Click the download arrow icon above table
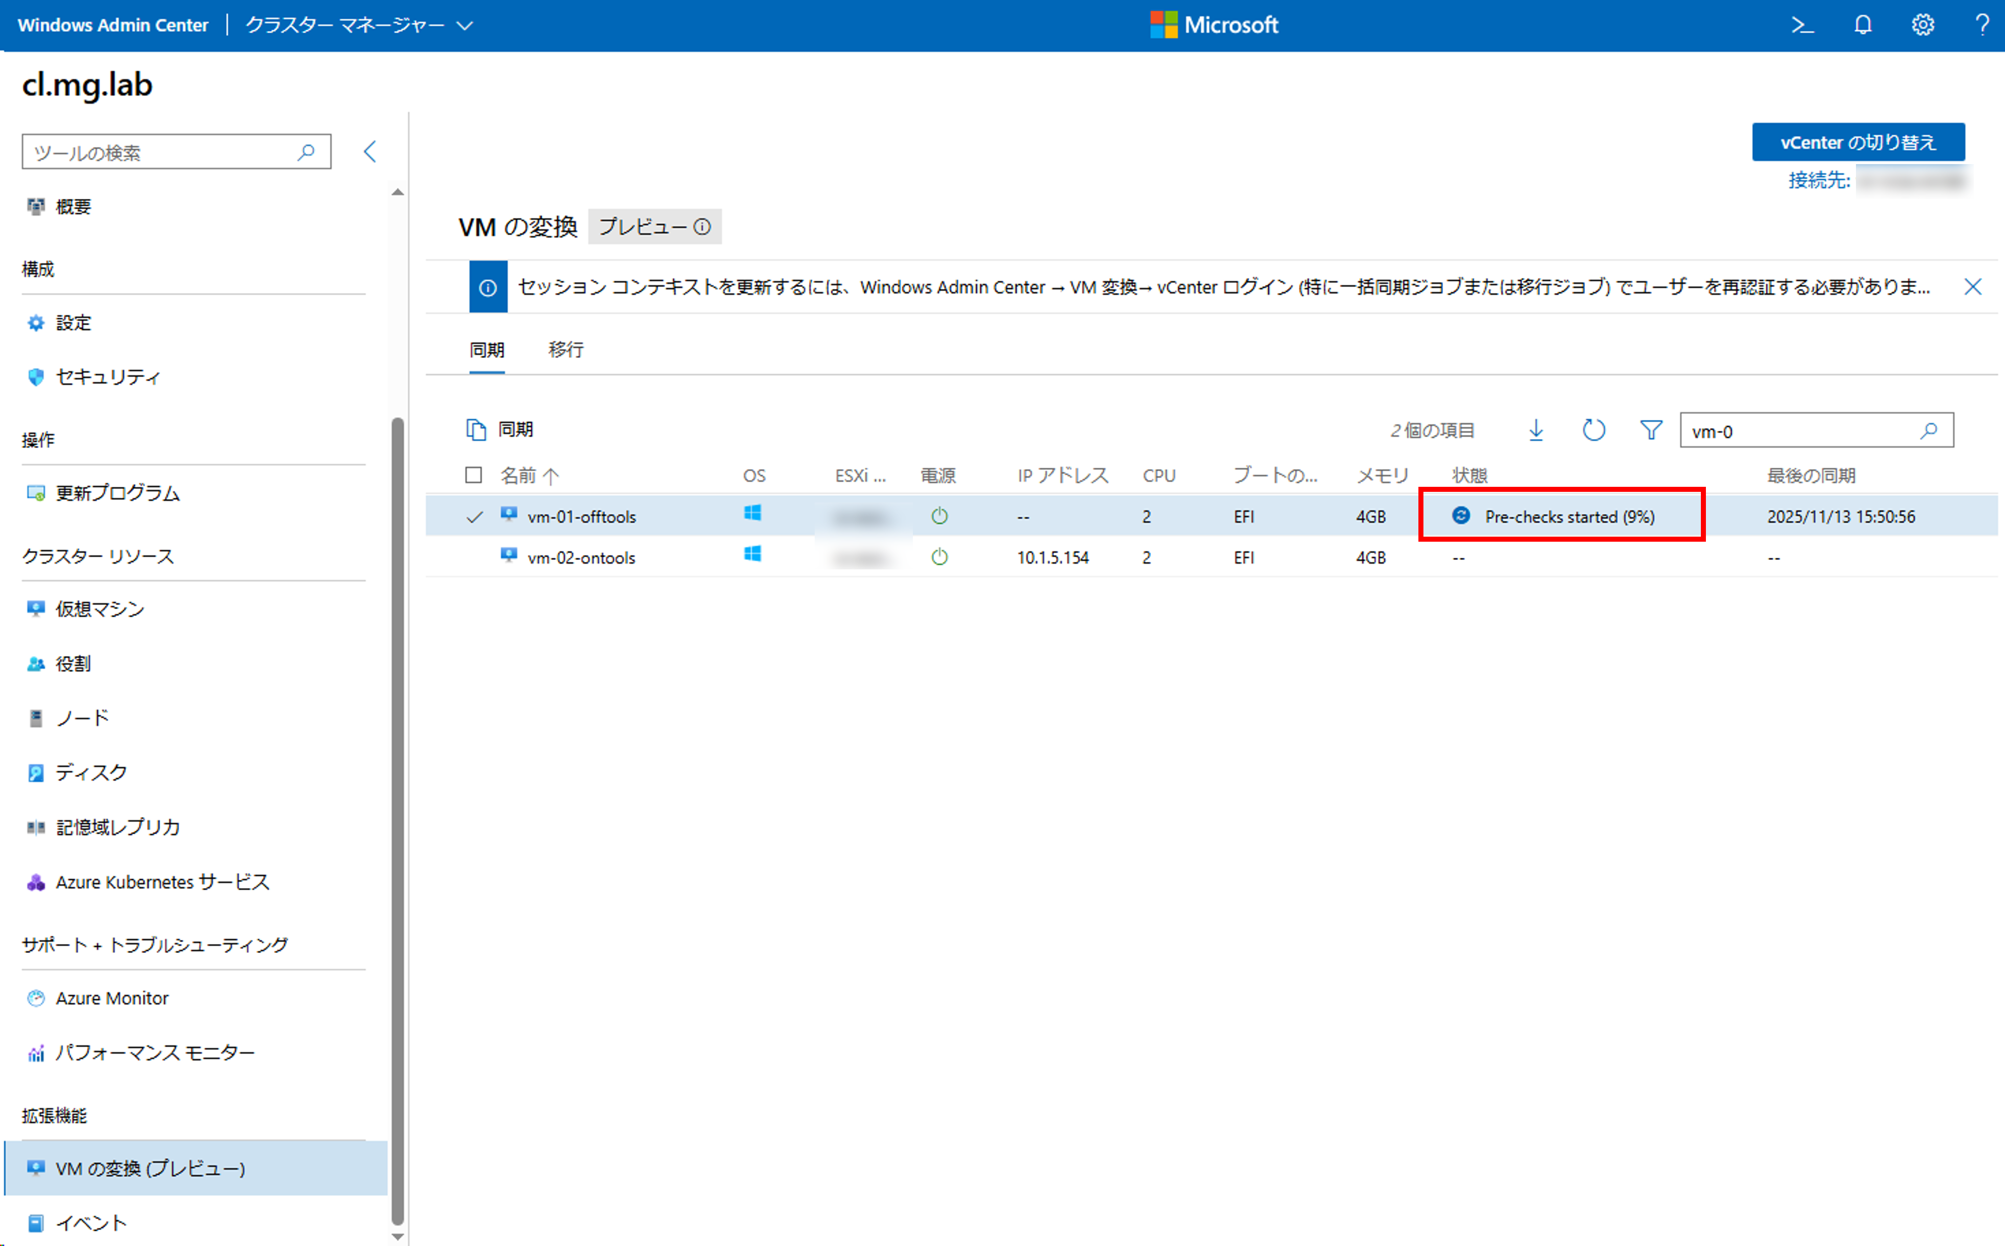The height and width of the screenshot is (1246, 2005). (x=1536, y=430)
